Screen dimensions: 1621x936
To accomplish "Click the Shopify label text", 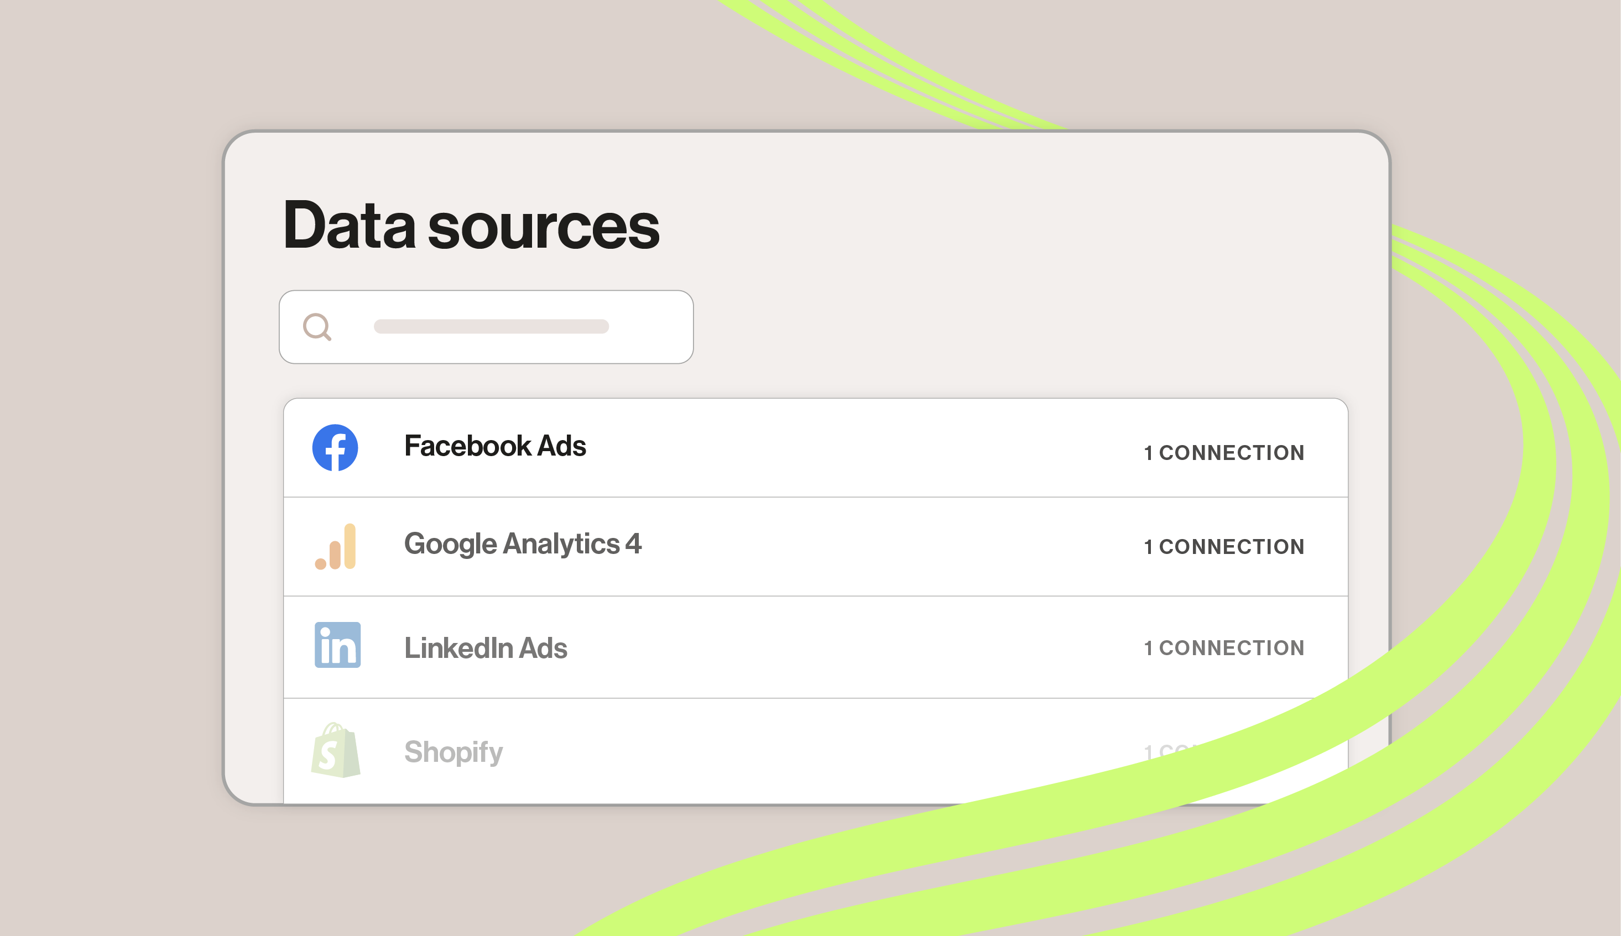I will click(x=452, y=752).
